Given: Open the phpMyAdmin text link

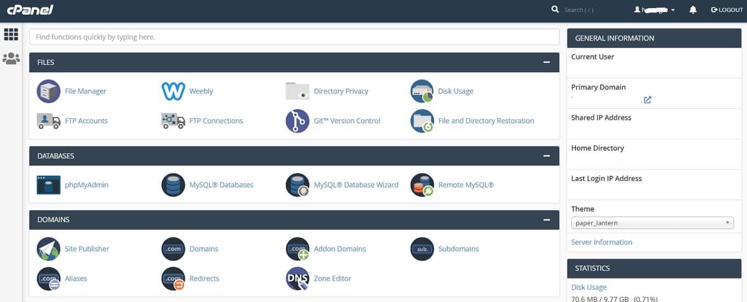Looking at the screenshot, I should coord(87,185).
